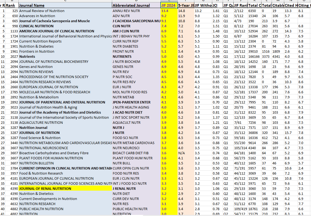Click abbreviation JPEN-PARENTER ENTER
311x216 pixels.
pyautogui.click(x=136, y=102)
